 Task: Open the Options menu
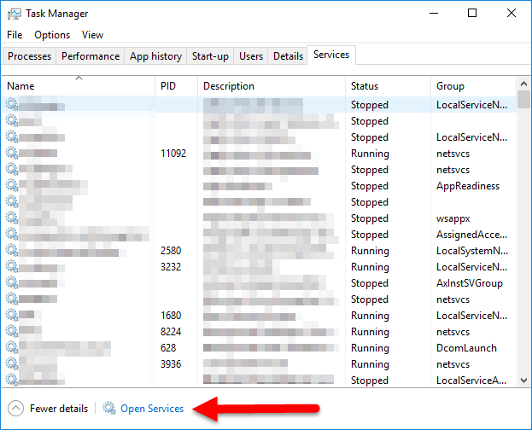click(x=52, y=35)
